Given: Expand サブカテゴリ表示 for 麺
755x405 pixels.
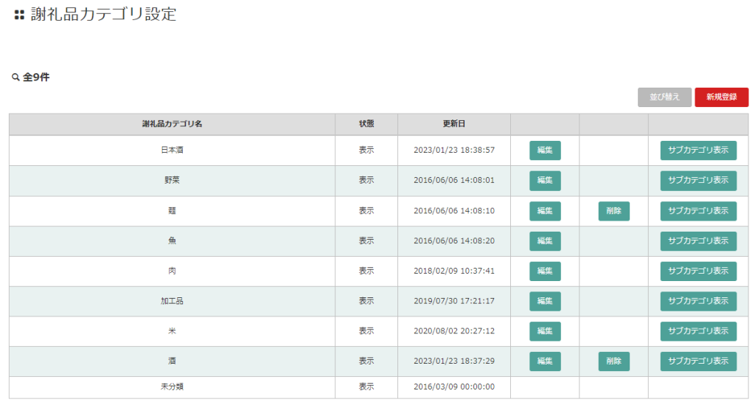Looking at the screenshot, I should click(698, 211).
